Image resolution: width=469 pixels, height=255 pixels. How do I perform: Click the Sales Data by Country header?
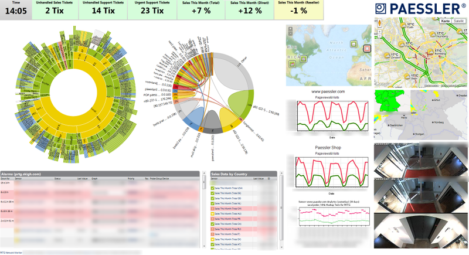243,174
